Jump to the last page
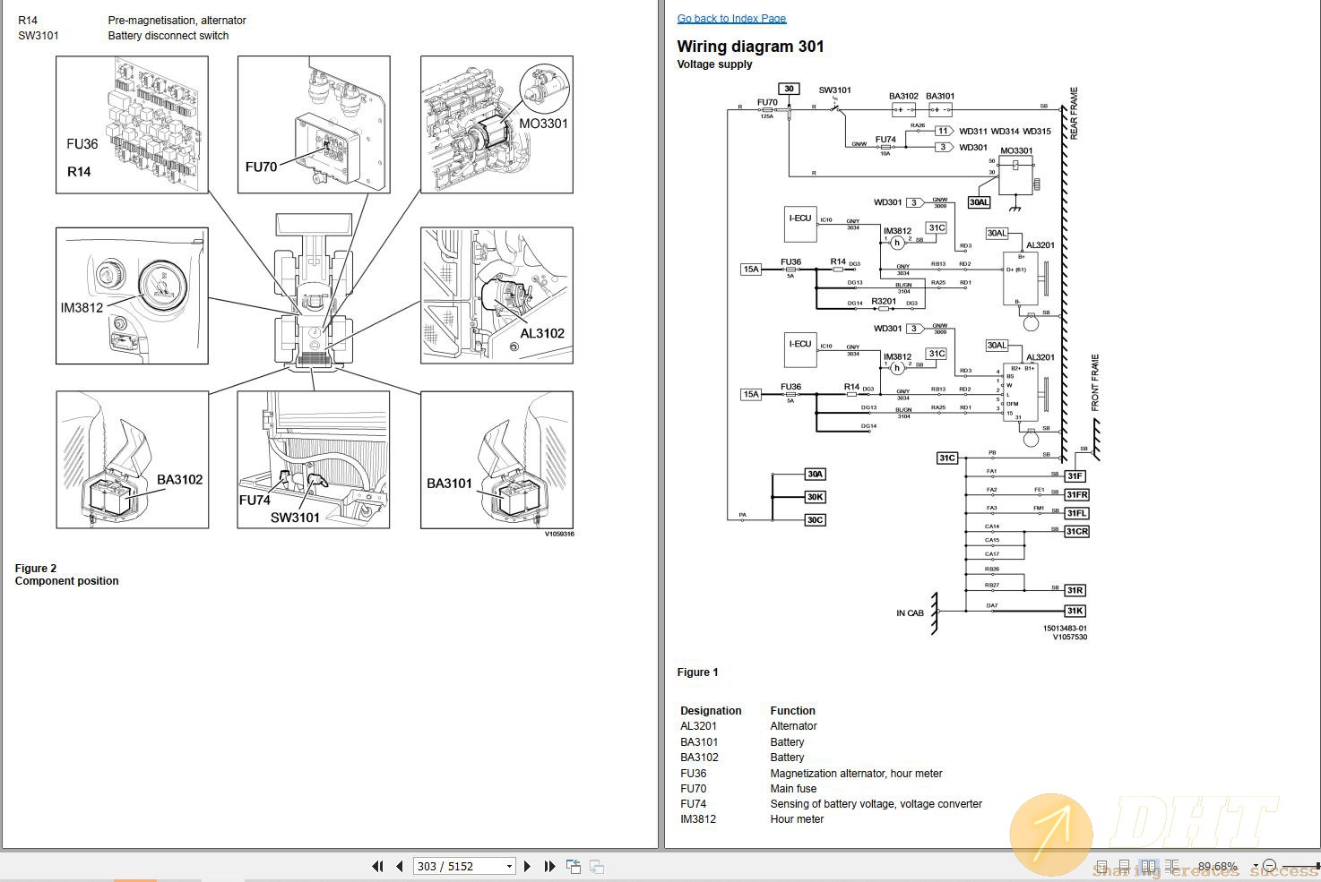This screenshot has height=882, width=1321. [x=549, y=866]
